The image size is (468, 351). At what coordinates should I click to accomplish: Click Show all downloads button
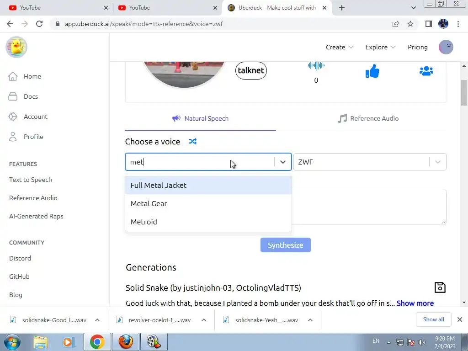pos(433,319)
